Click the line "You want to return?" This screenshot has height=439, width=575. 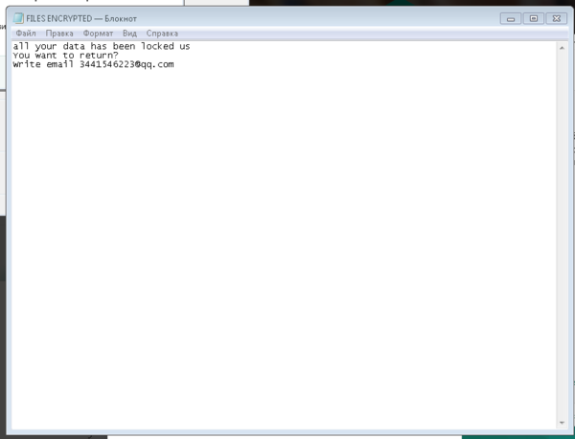point(65,56)
